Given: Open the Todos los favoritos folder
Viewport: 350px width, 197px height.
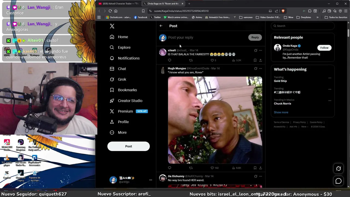Looking at the screenshot, I should pyautogui.click(x=336, y=17).
